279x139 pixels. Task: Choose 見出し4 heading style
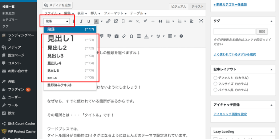(70, 63)
